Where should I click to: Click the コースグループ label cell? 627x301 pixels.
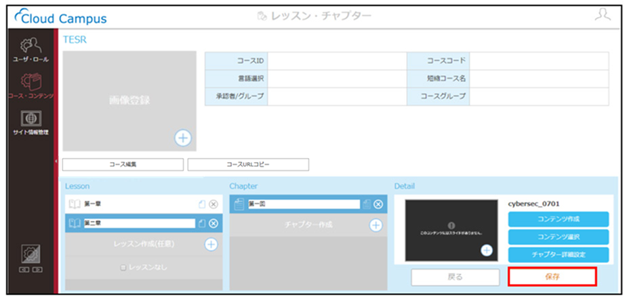point(439,96)
